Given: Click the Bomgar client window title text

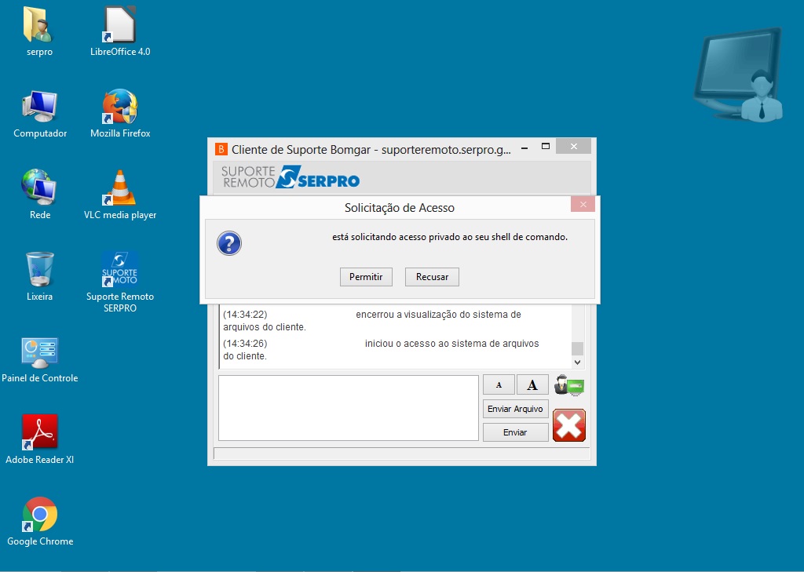Looking at the screenshot, I should (371, 150).
